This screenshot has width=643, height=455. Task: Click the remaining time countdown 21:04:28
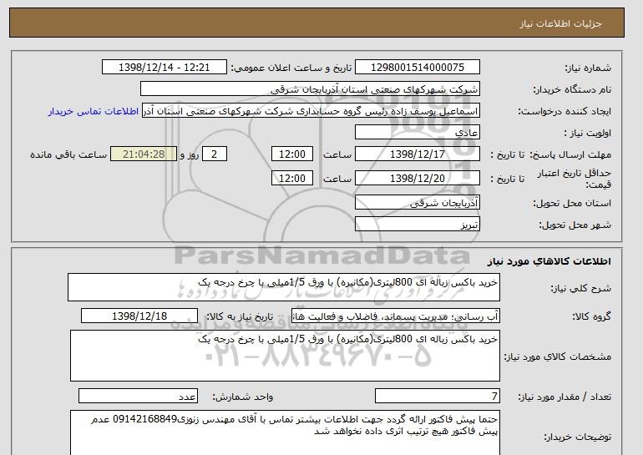144,154
